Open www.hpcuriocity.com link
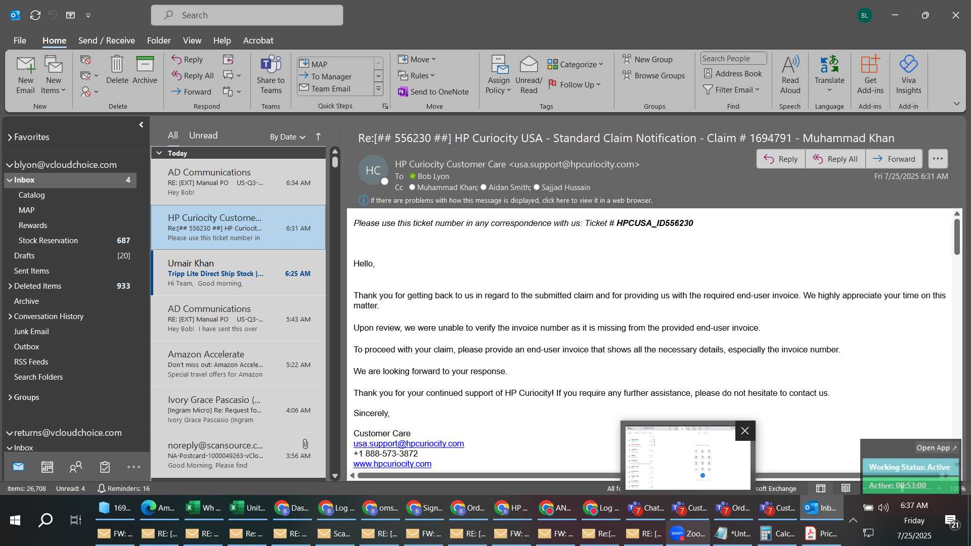 (x=392, y=464)
